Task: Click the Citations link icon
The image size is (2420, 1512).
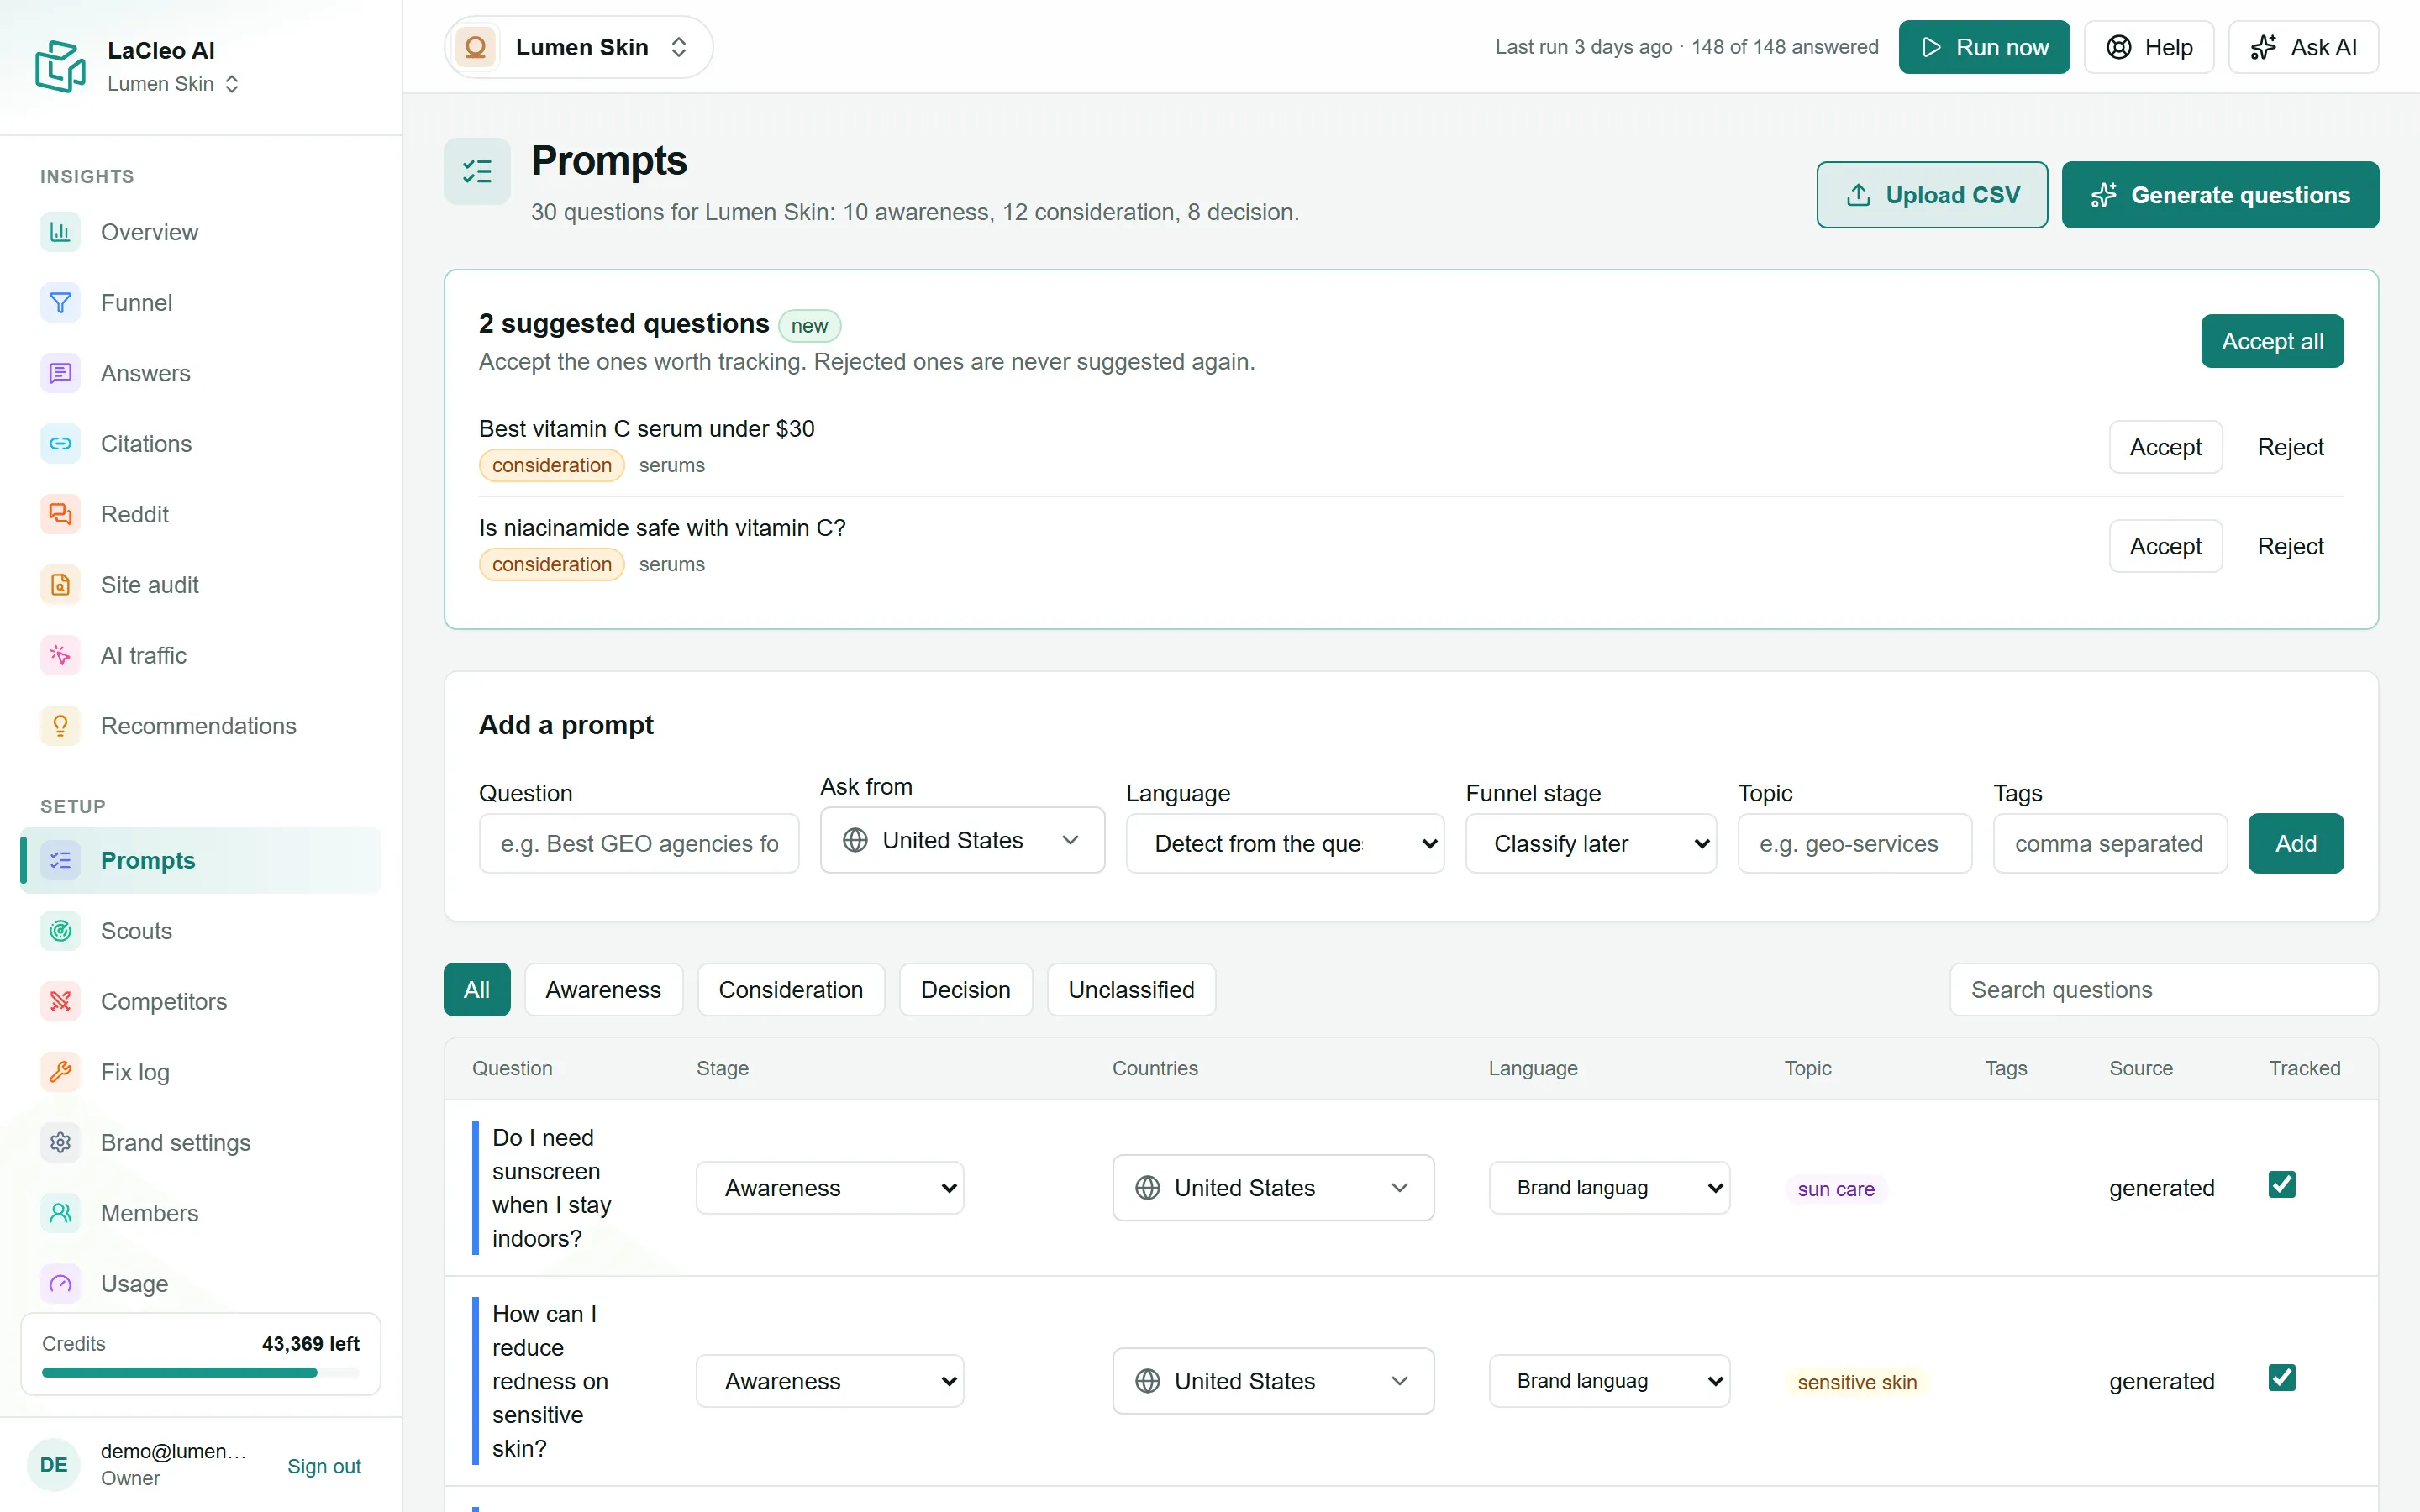Action: coord(60,443)
